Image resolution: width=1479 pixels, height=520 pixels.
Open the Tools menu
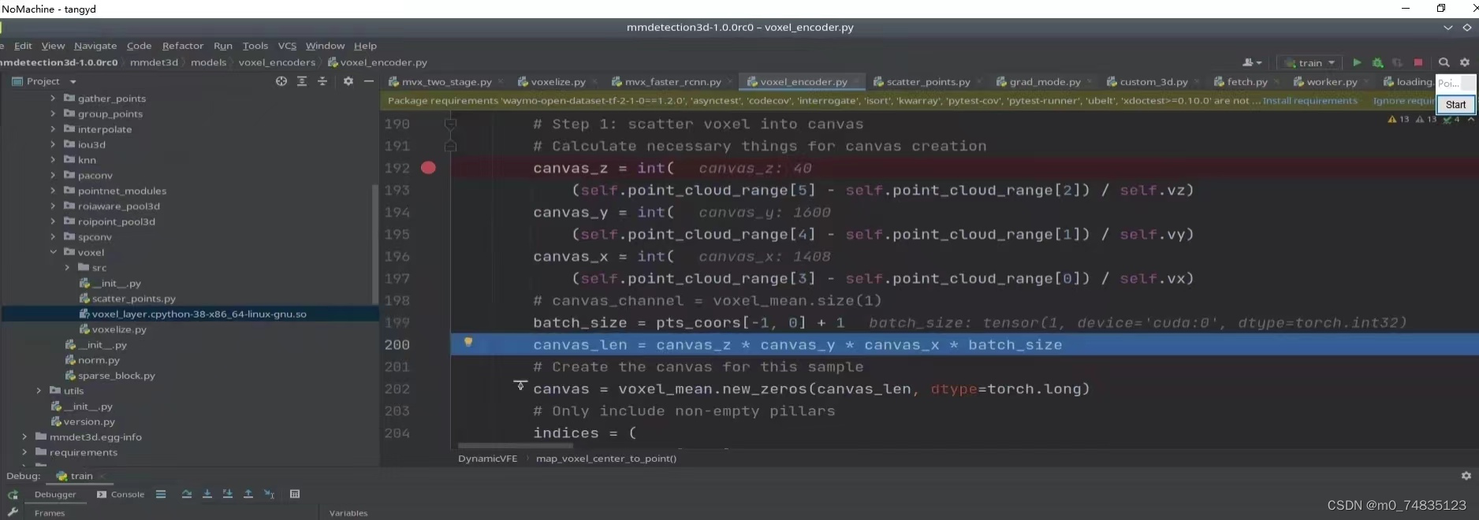coord(255,46)
